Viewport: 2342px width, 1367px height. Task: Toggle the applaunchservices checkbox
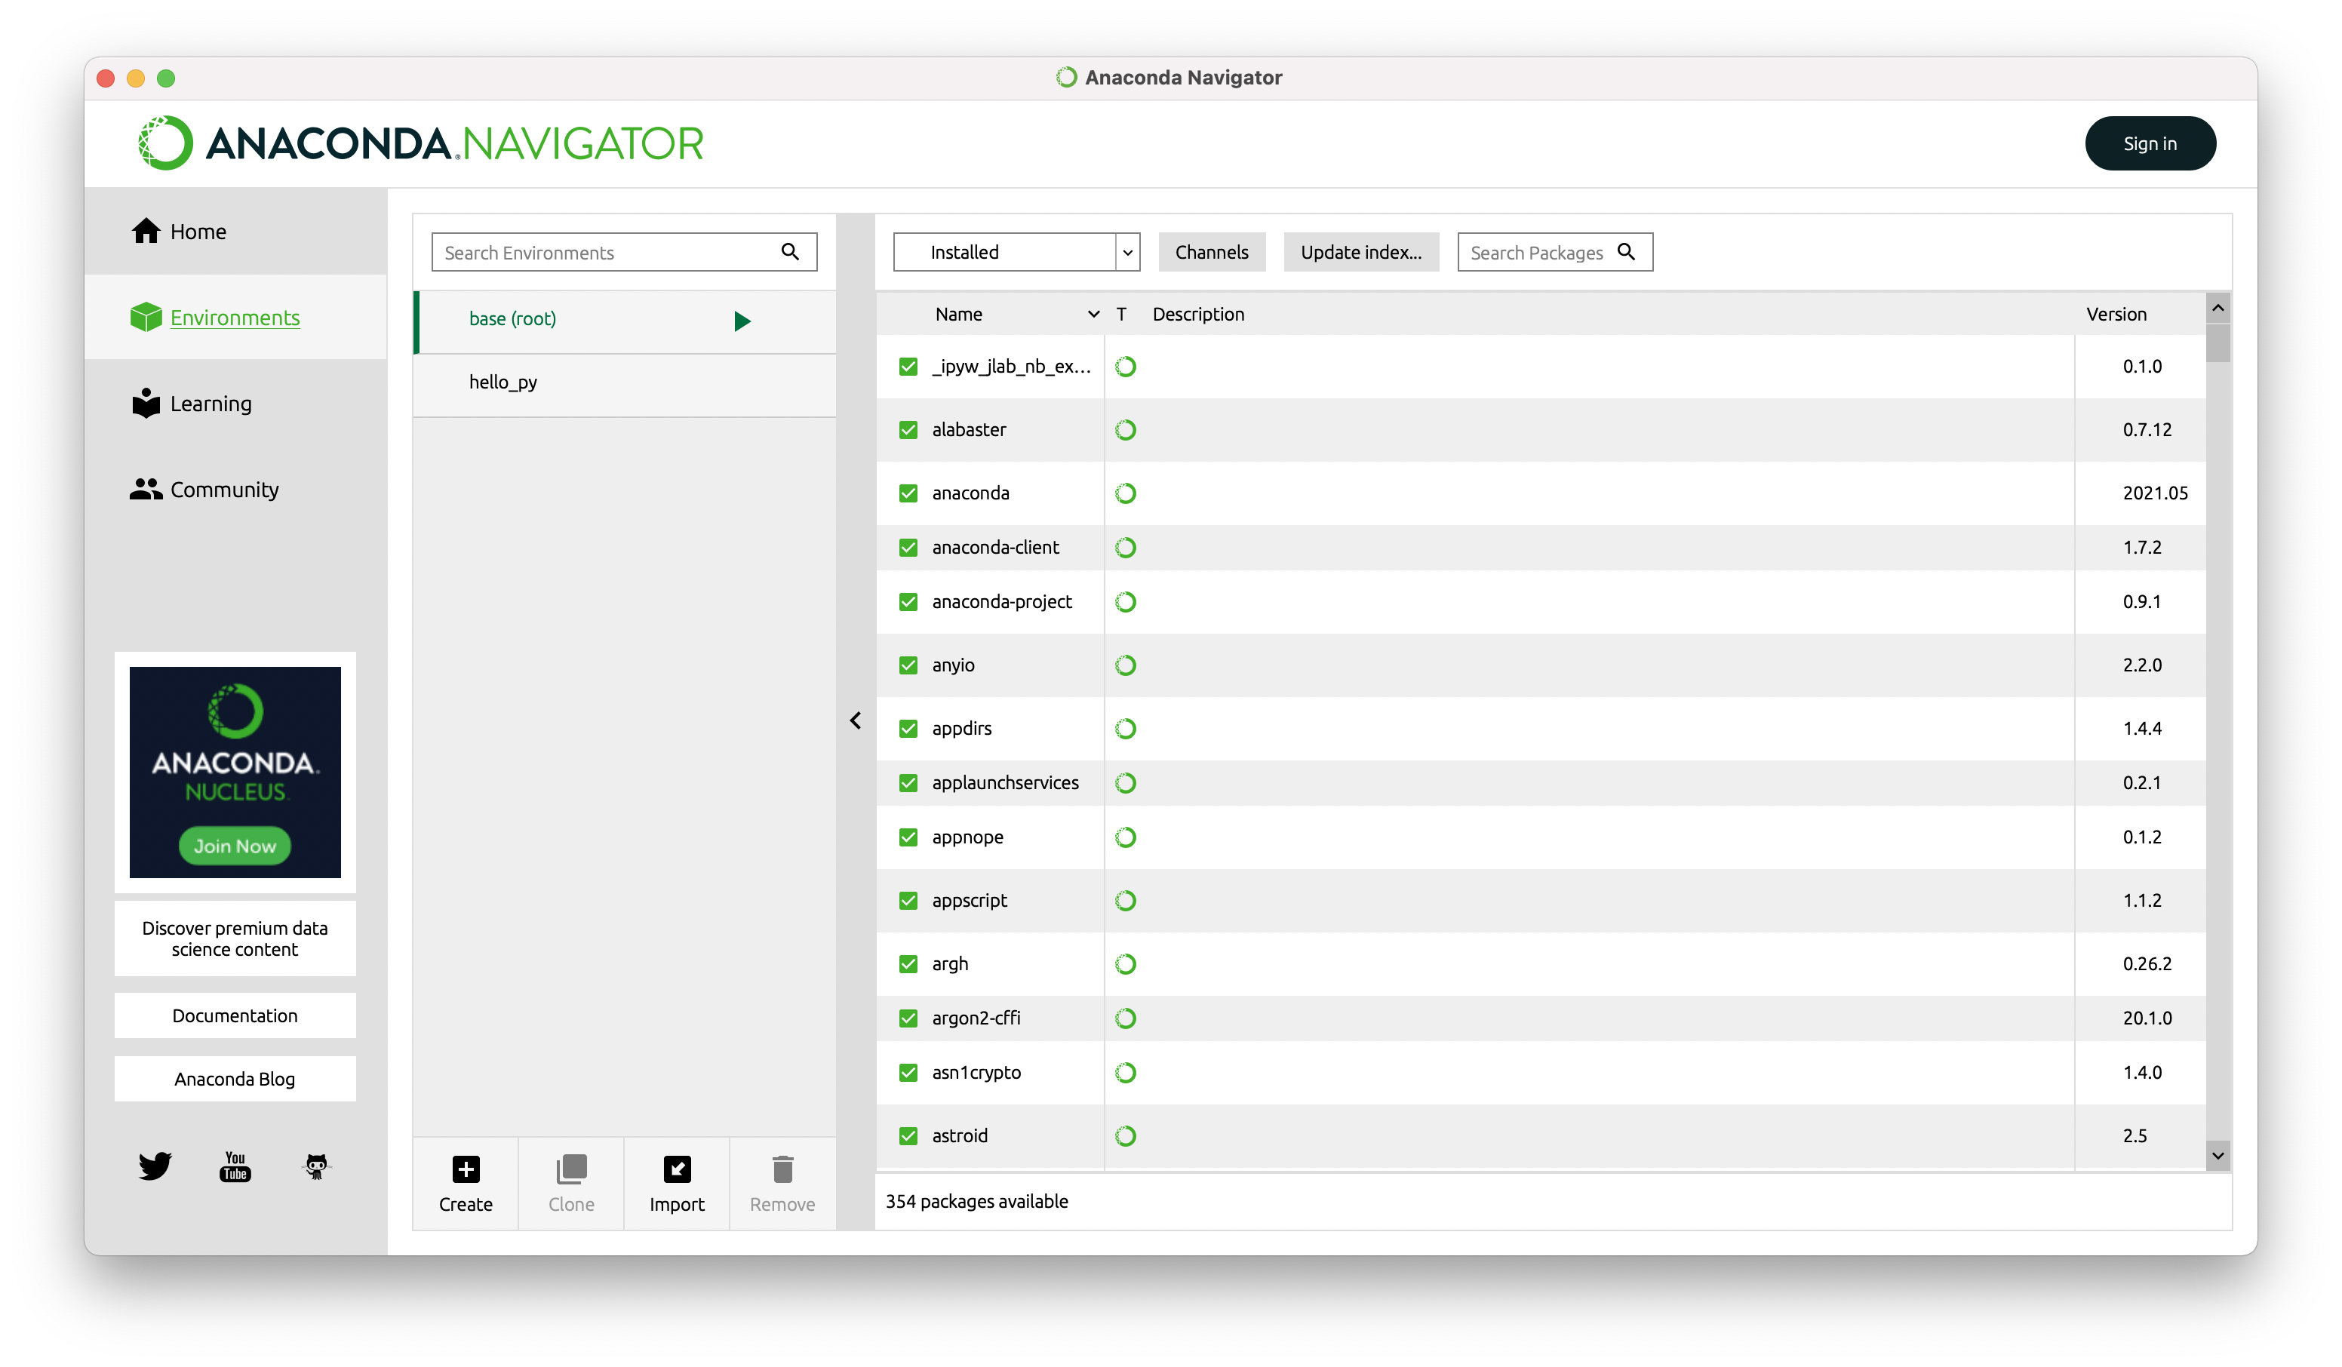pos(908,782)
